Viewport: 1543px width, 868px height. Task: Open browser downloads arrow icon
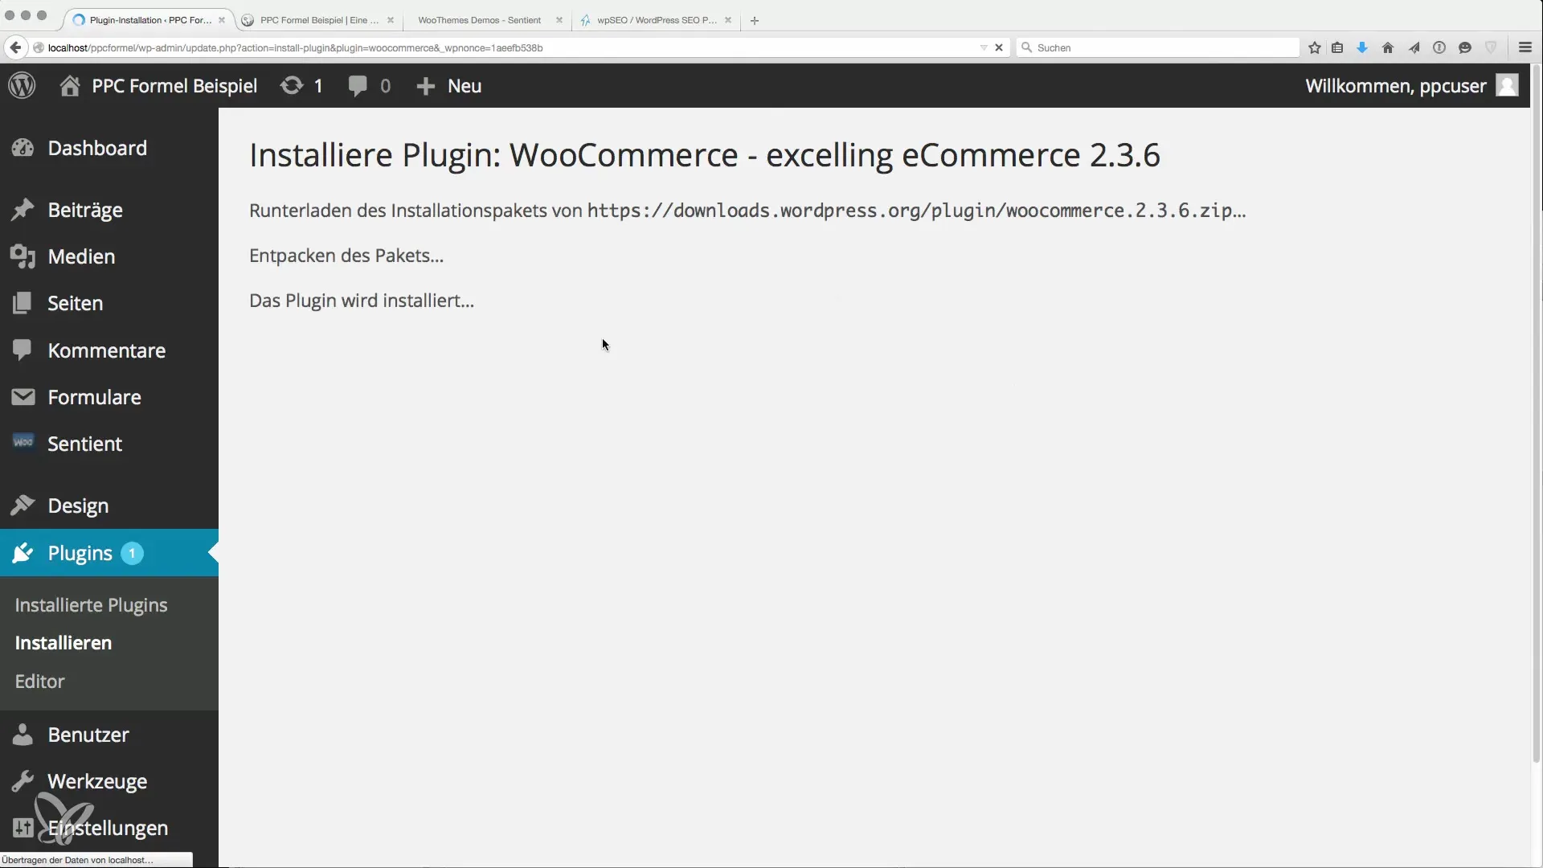pos(1362,47)
